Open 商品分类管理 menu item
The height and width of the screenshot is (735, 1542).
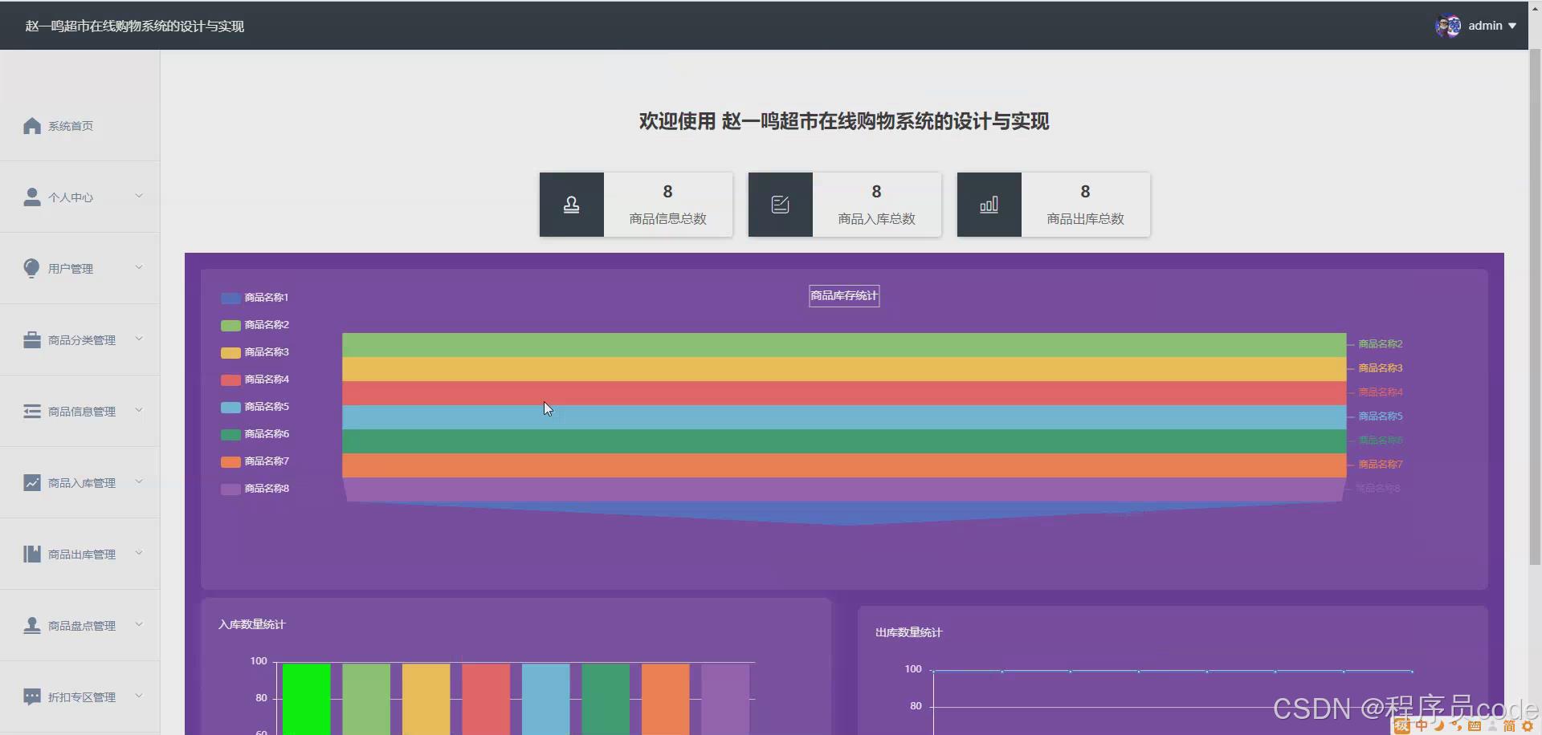pos(80,340)
